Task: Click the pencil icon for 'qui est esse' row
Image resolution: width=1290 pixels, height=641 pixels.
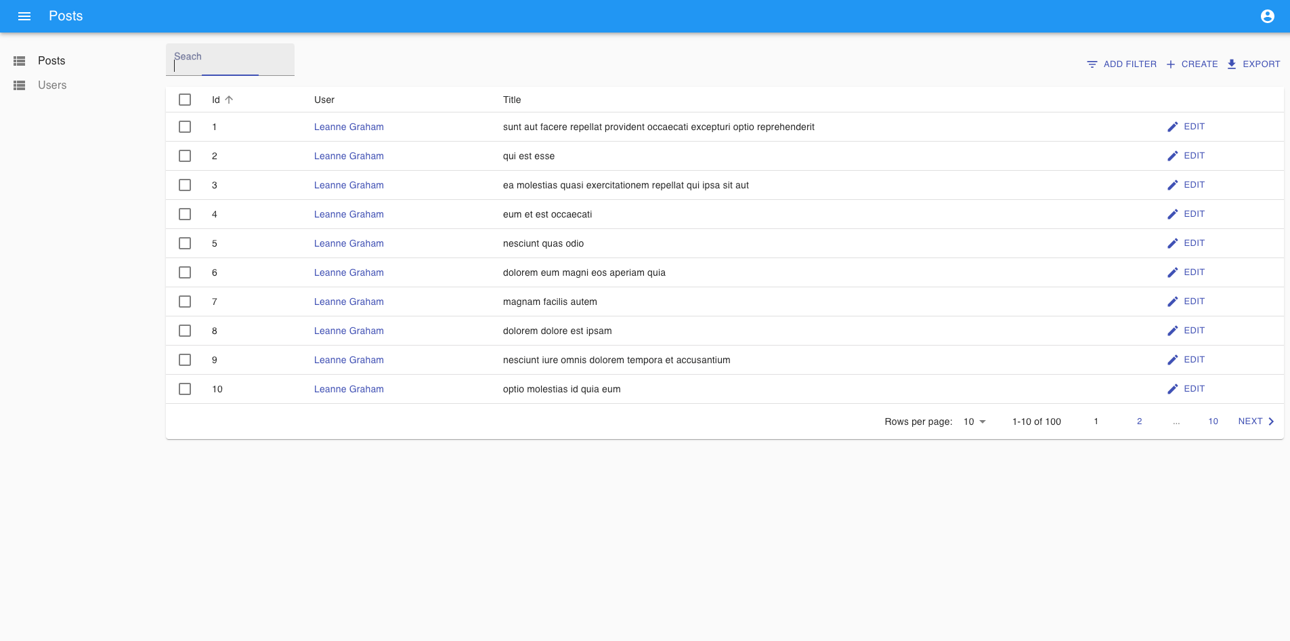Action: (x=1173, y=156)
